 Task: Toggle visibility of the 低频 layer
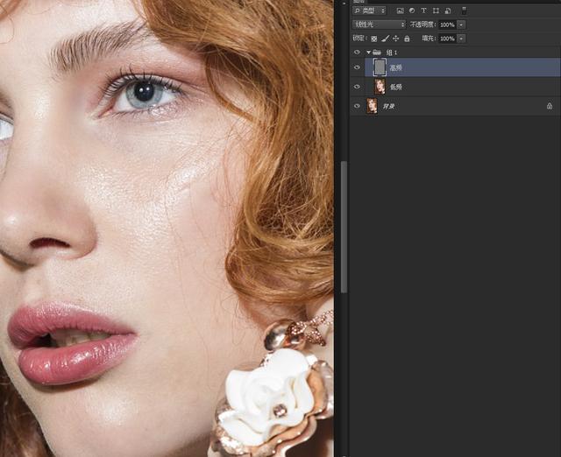(357, 87)
